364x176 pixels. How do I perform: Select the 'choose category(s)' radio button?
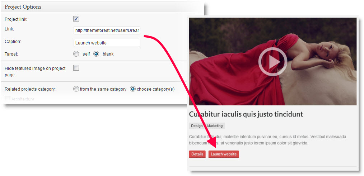click(x=132, y=89)
